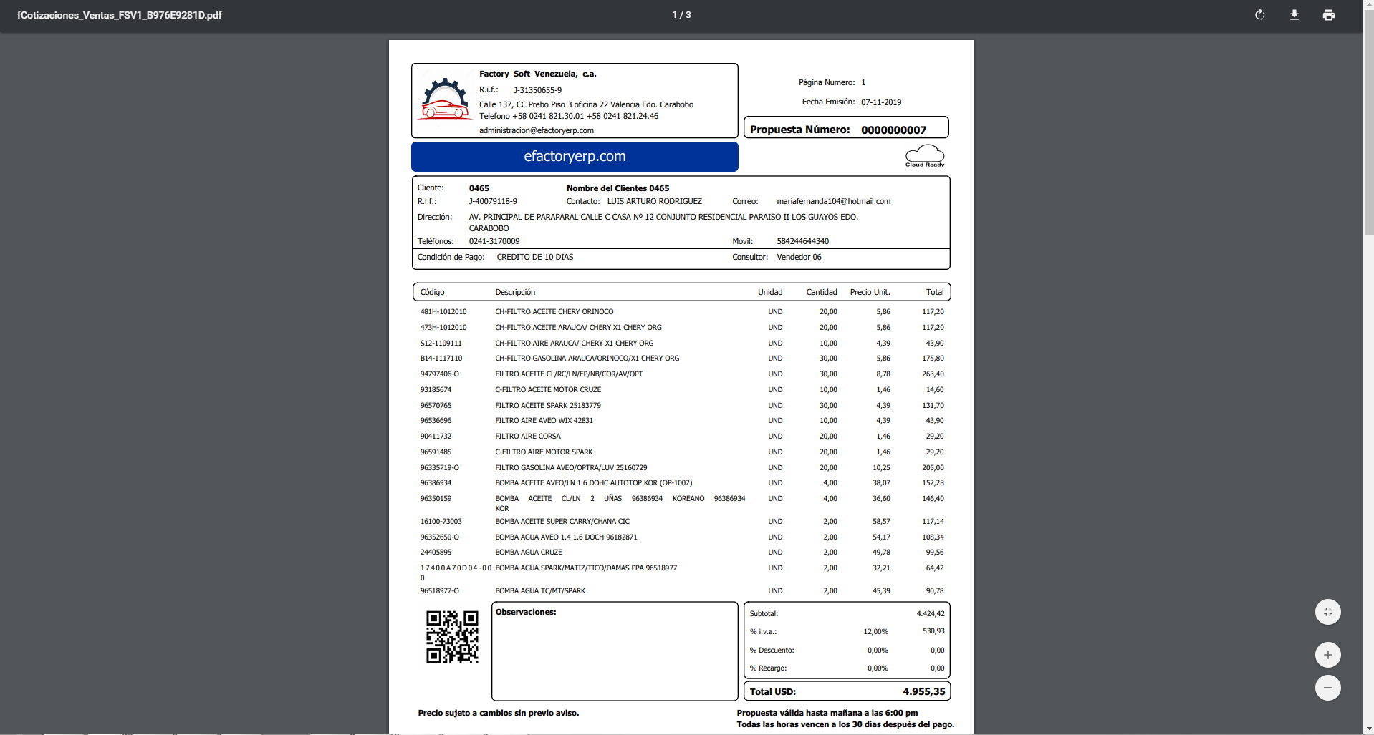Click contact name LUIS ARTURO RODRIGUEZ
Viewport: 1374px width, 735px height.
(x=655, y=201)
